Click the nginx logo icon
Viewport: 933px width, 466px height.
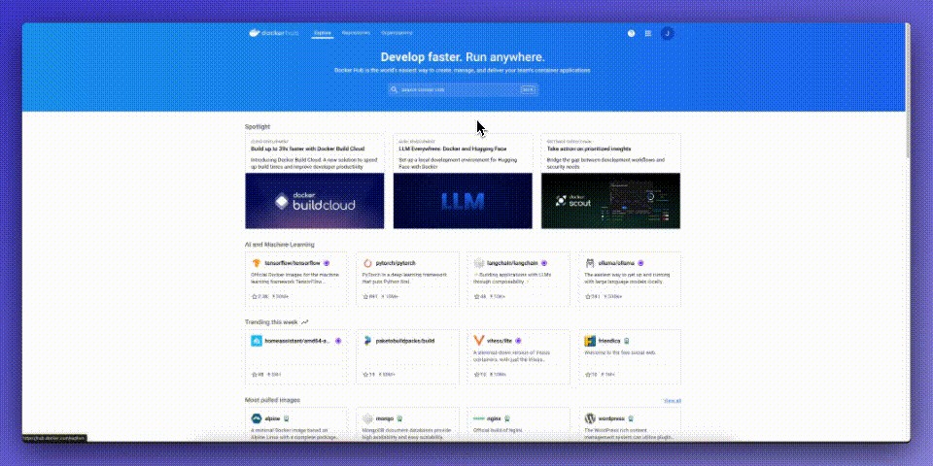pyautogui.click(x=479, y=418)
